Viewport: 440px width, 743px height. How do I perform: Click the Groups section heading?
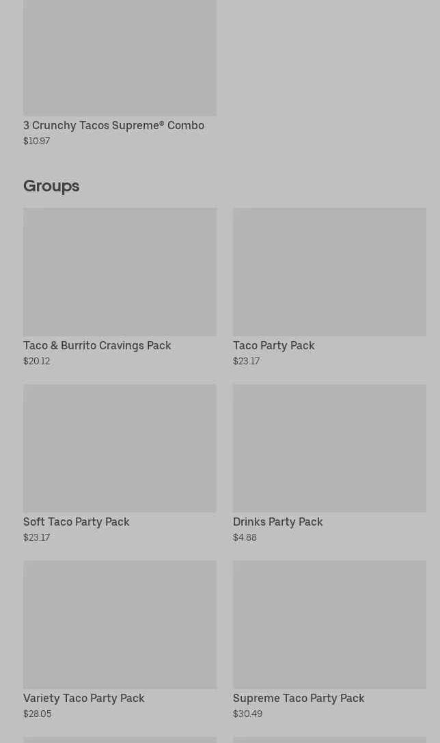click(51, 186)
